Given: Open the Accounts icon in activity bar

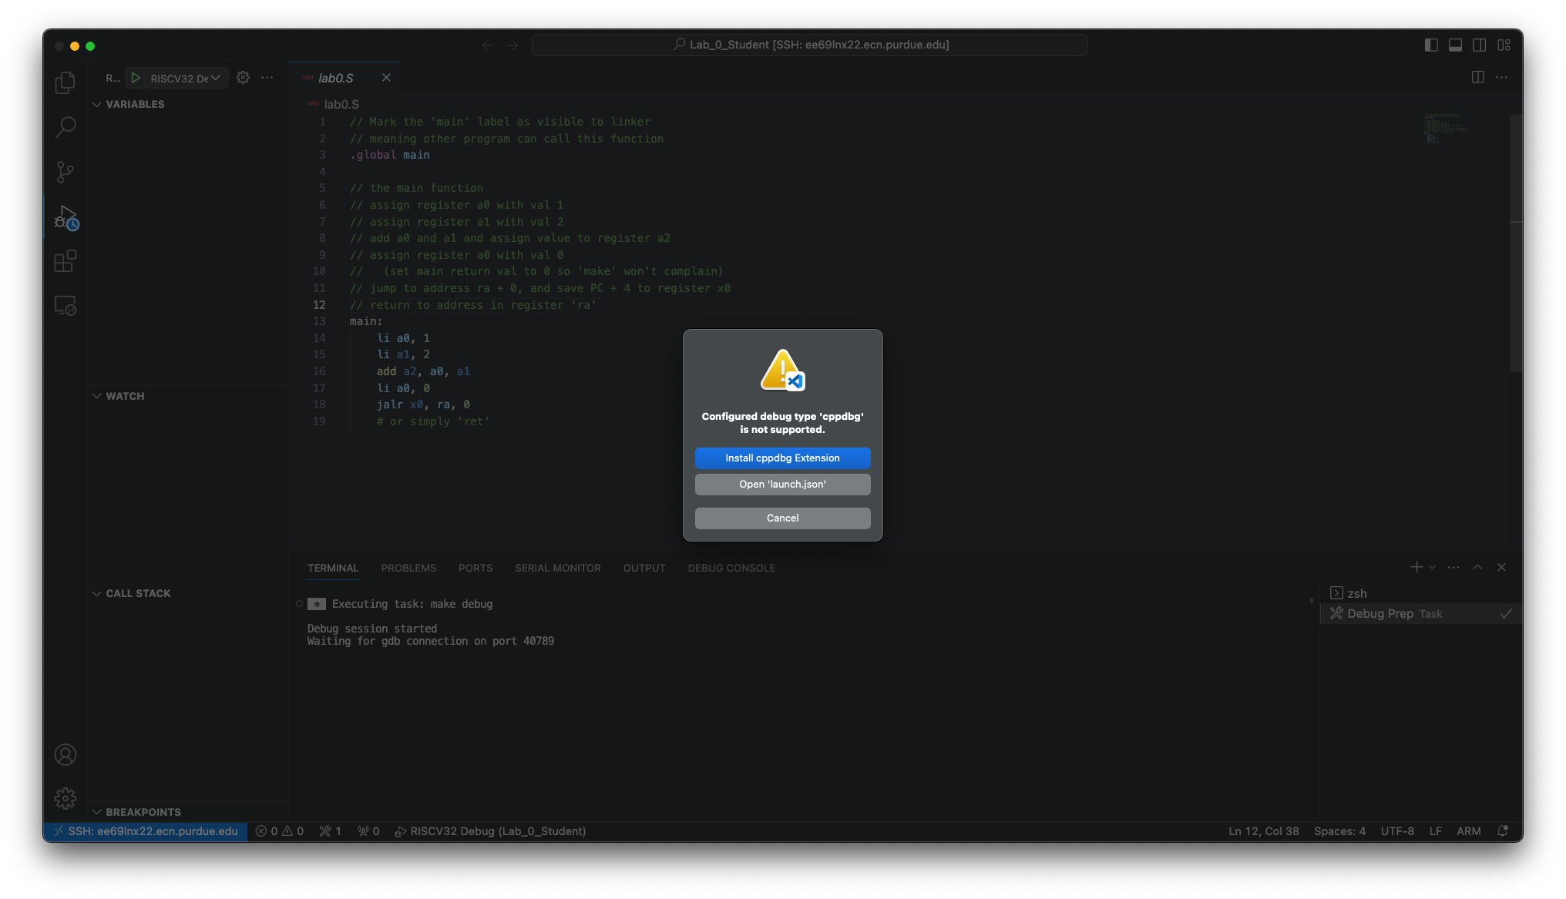Looking at the screenshot, I should [x=66, y=754].
